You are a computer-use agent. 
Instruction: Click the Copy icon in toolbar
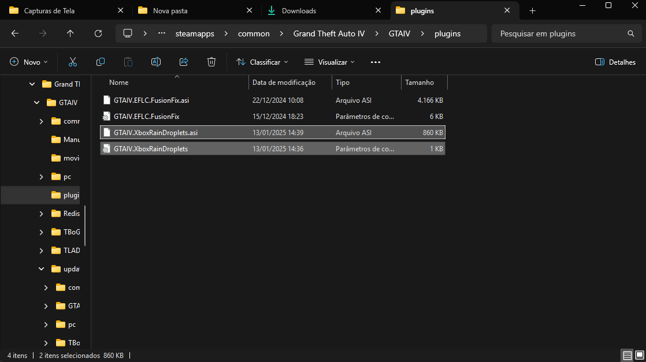(x=100, y=62)
